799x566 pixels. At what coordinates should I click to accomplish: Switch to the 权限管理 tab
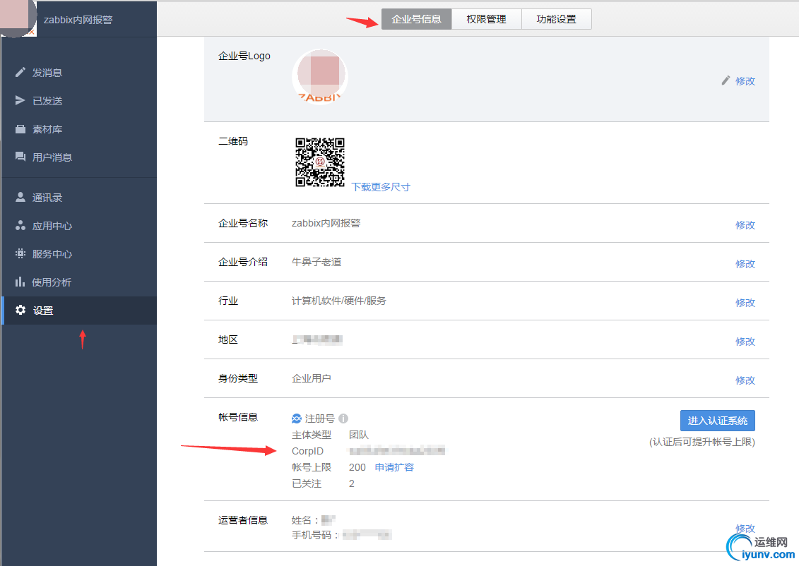point(487,19)
